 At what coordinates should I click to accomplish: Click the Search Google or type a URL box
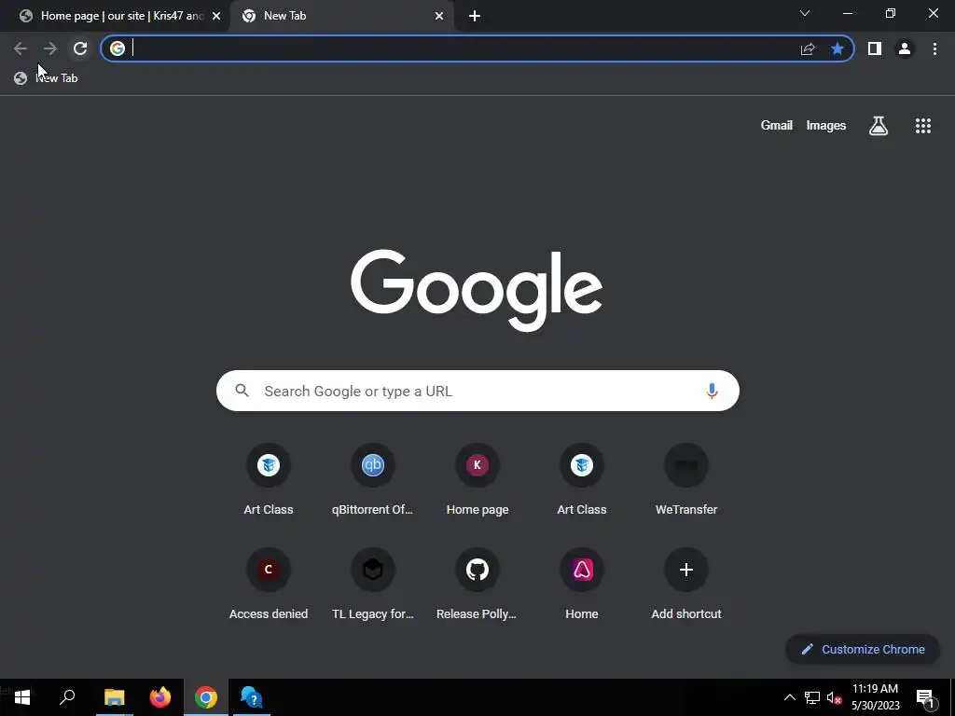coord(477,391)
